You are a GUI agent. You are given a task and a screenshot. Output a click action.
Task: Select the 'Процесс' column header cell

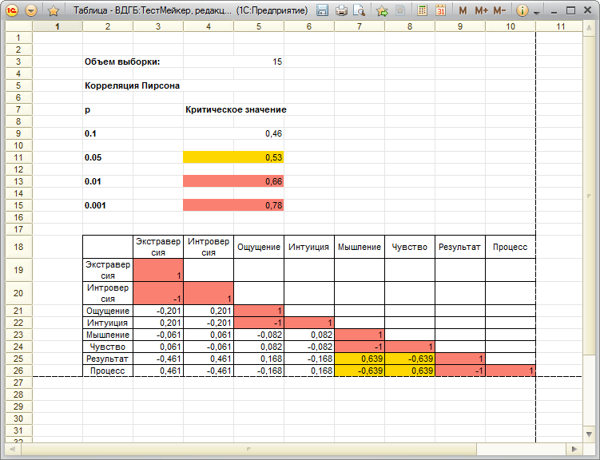511,247
